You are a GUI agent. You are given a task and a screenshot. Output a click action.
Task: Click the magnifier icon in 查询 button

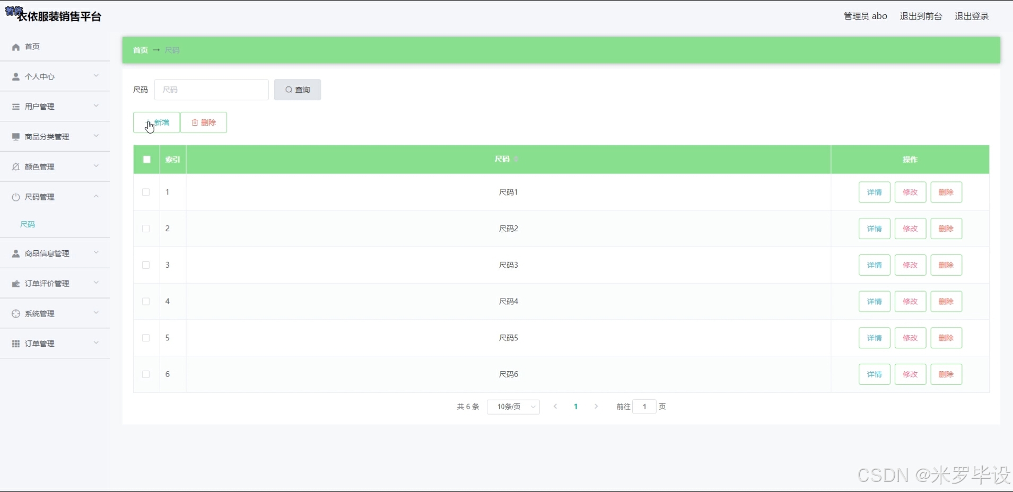[x=289, y=90]
